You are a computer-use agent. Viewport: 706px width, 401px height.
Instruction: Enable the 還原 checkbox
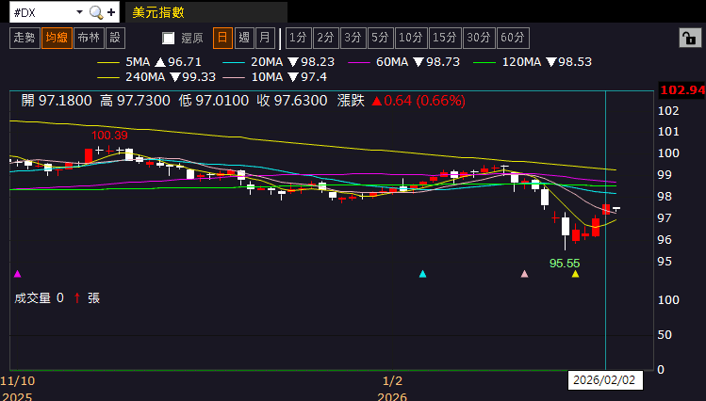[x=169, y=39]
